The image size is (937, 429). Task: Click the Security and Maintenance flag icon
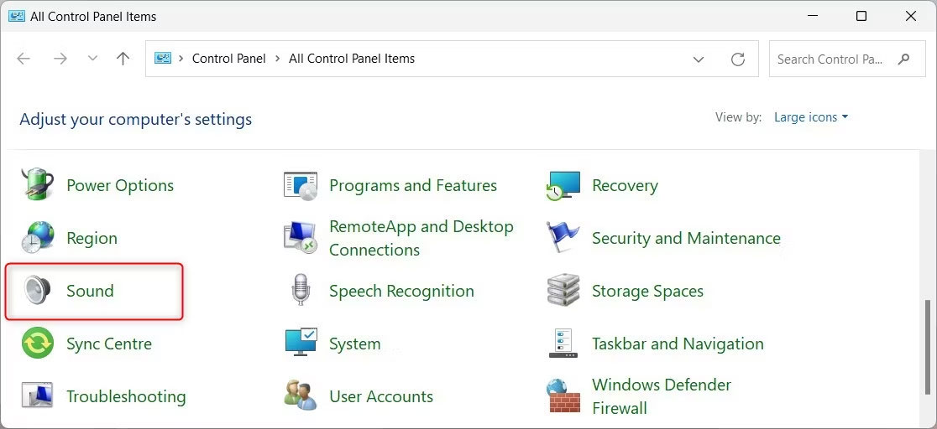click(x=563, y=238)
